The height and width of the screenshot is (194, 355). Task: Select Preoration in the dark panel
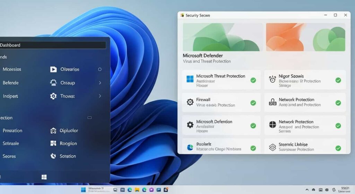12,130
